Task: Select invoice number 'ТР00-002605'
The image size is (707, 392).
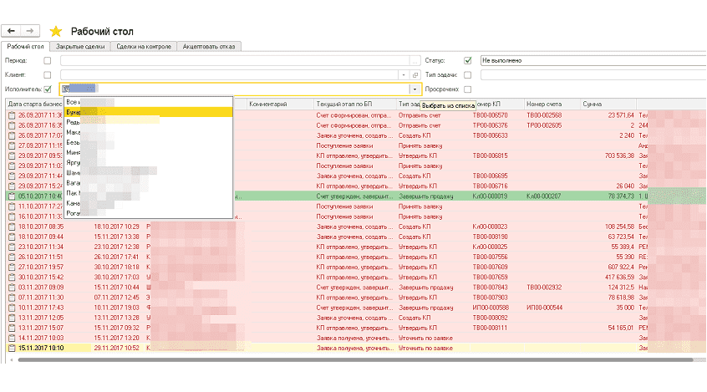Action: click(x=544, y=125)
